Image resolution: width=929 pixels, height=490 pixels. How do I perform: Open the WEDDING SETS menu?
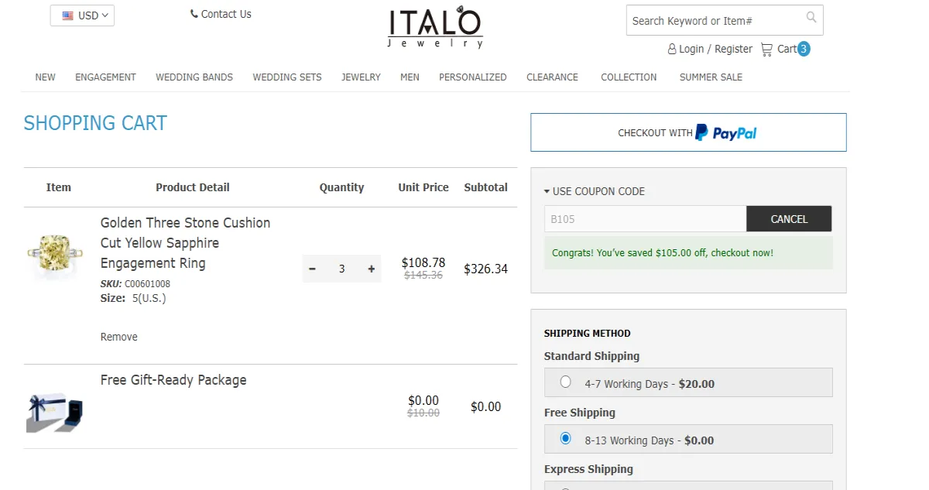[287, 77]
